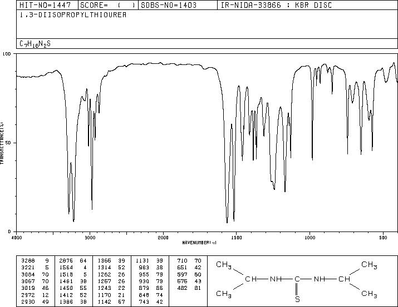Select peak 1243 in the peak table
The image size is (398, 307).
tap(104, 288)
